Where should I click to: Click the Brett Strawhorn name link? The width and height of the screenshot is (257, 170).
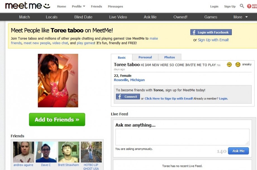click(68, 165)
